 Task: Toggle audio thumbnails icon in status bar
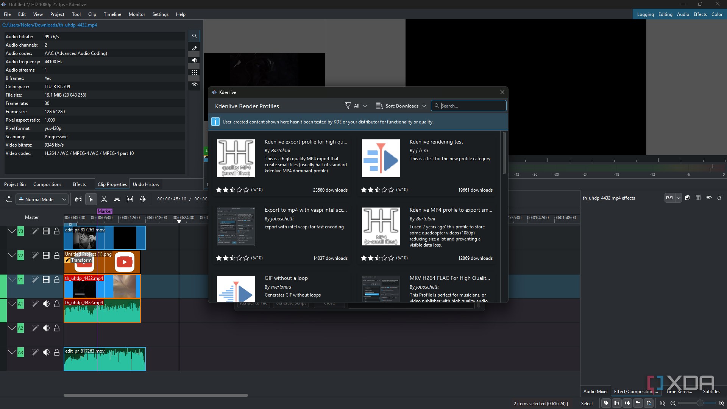coord(627,403)
